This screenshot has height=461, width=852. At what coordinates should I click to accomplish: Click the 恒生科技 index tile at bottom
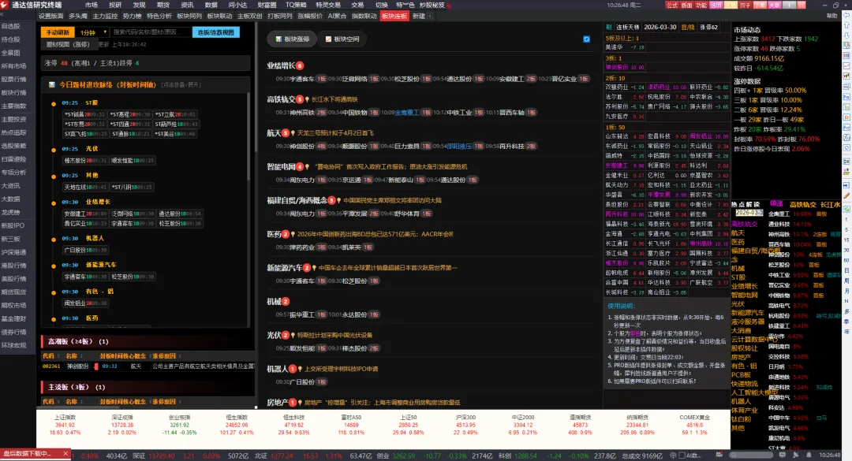pyautogui.click(x=294, y=426)
